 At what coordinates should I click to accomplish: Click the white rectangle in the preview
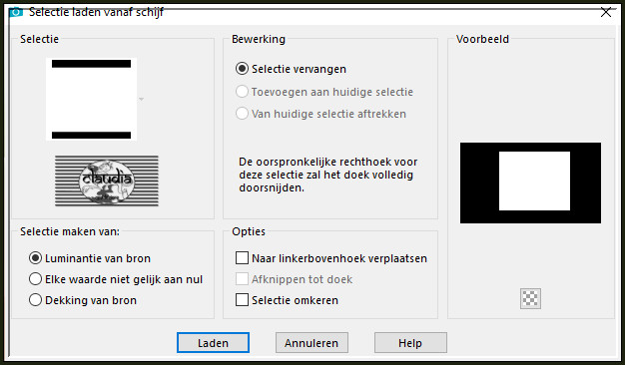(534, 182)
